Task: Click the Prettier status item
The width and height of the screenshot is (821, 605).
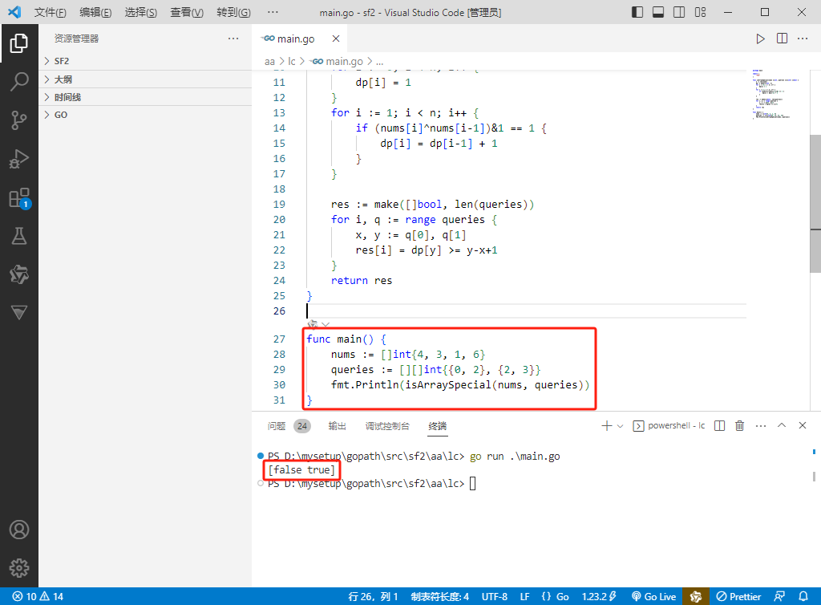Action: tap(738, 597)
